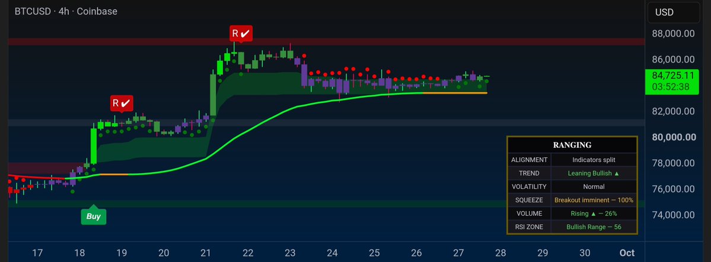Click the BTCUSD symbol title
Viewport: 711px width, 262px height.
(34, 11)
